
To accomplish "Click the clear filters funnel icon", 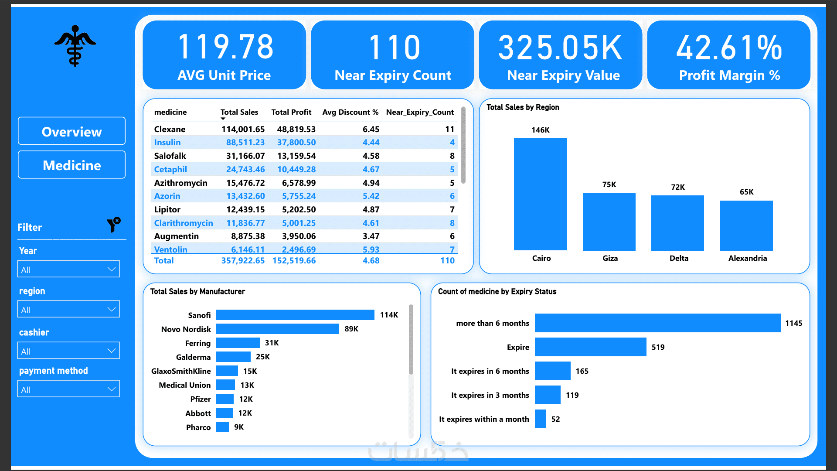I will click(114, 225).
